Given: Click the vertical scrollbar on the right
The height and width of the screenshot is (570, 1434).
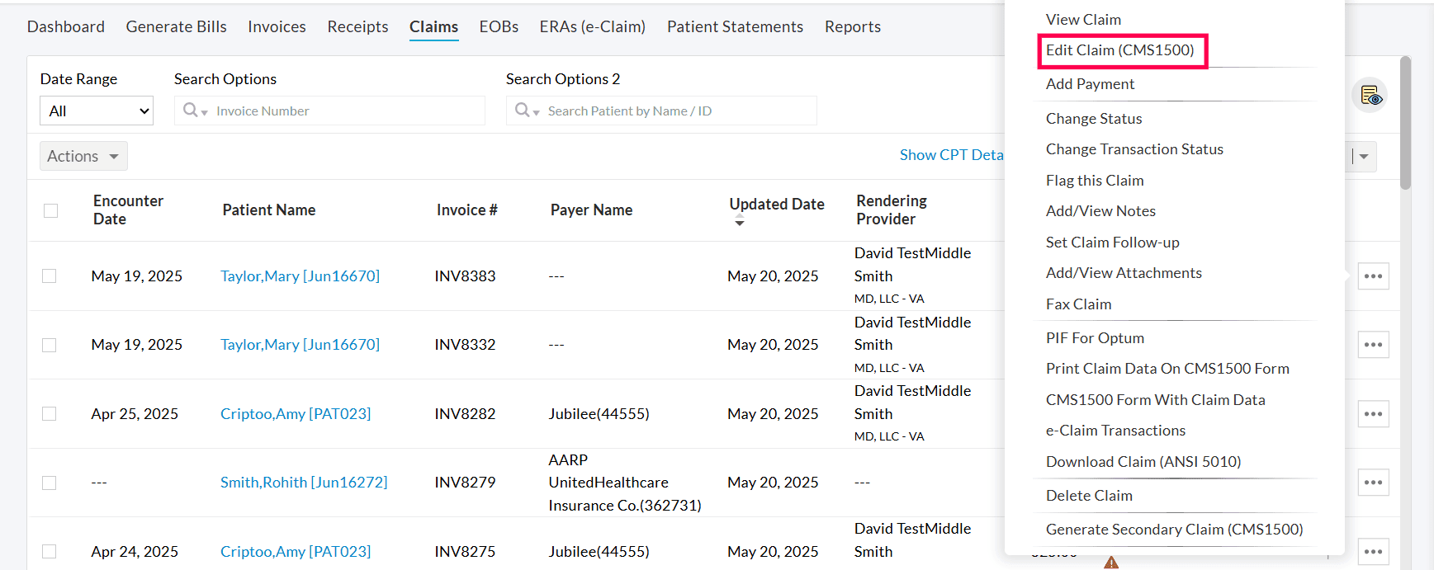Looking at the screenshot, I should (x=1405, y=124).
